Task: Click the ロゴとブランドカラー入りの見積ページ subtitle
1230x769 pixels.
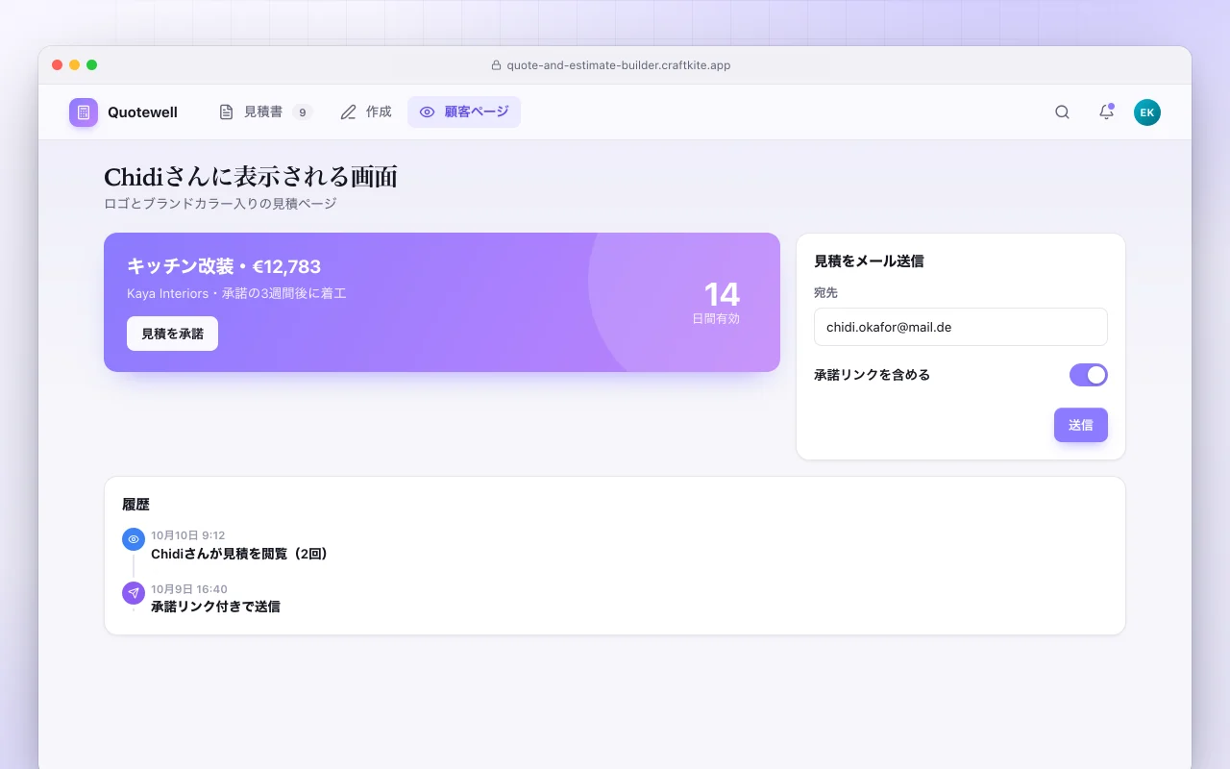Action: [x=220, y=204]
